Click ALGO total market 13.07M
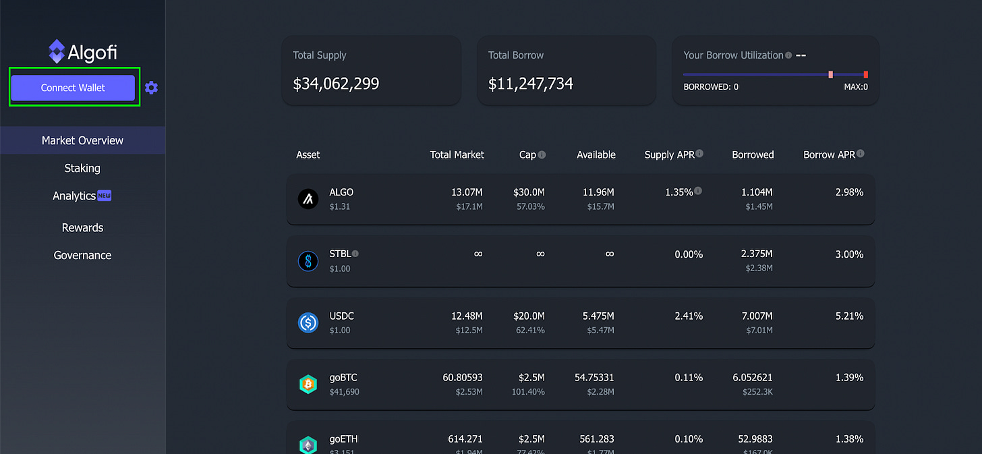 467,192
